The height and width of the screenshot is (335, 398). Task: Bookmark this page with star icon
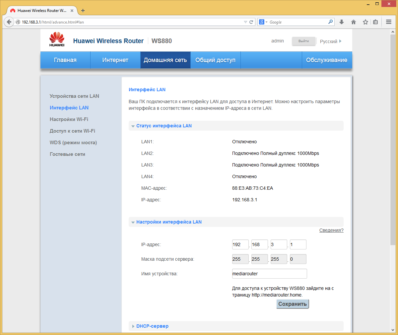tap(365, 22)
